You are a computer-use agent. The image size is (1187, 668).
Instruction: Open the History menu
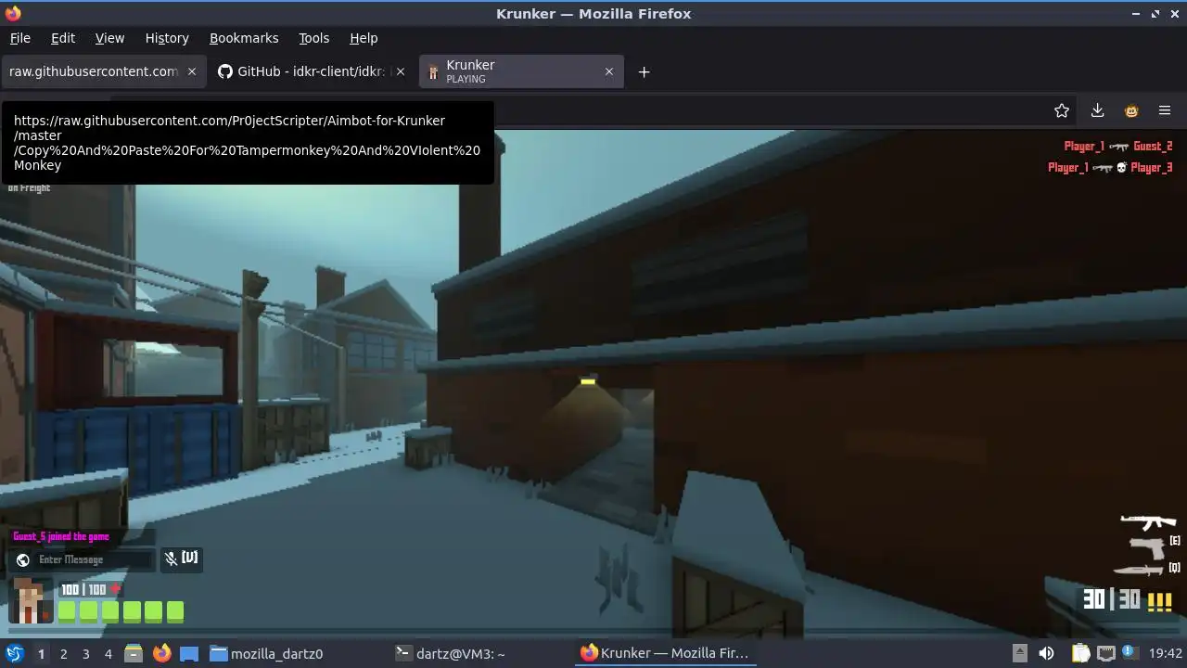pyautogui.click(x=167, y=38)
